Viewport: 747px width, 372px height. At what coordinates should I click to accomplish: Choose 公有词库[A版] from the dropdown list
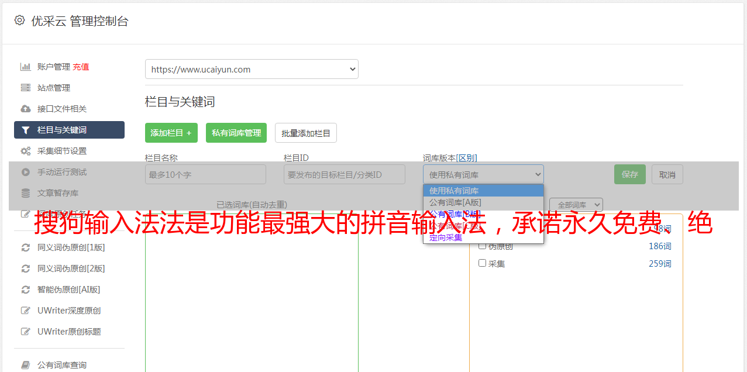click(483, 202)
